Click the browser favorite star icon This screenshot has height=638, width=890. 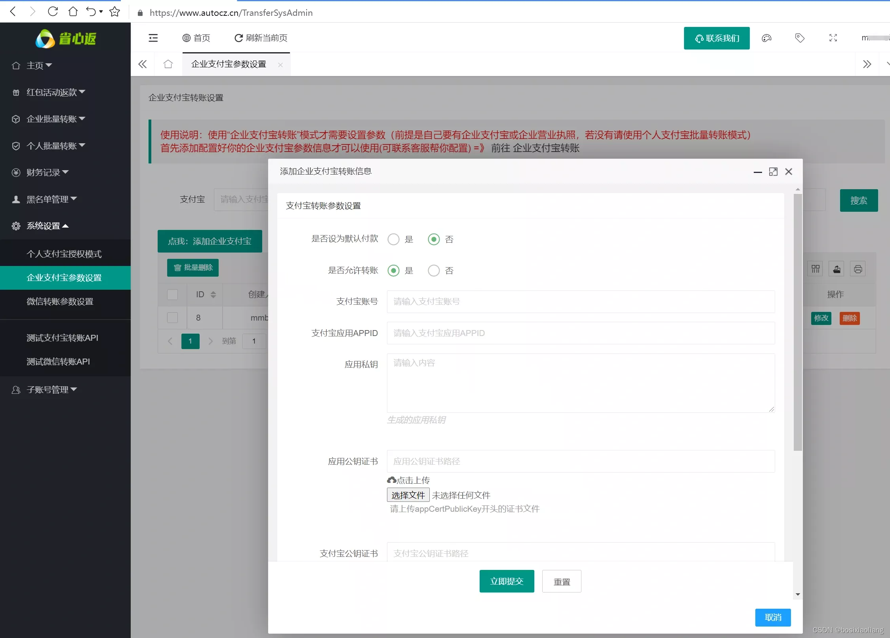click(114, 12)
